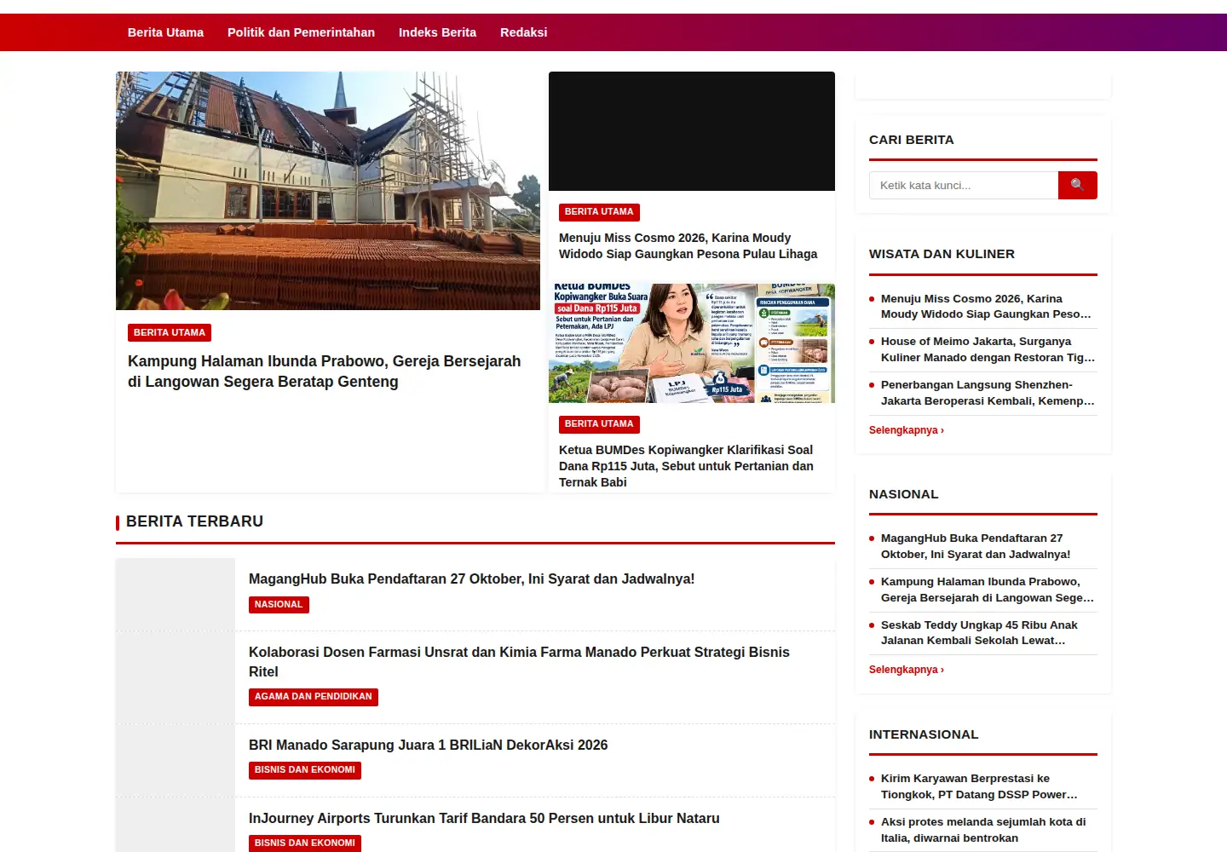Open thumbnail beside BRI Manado list article
This screenshot has width=1227, height=852.
click(x=176, y=761)
